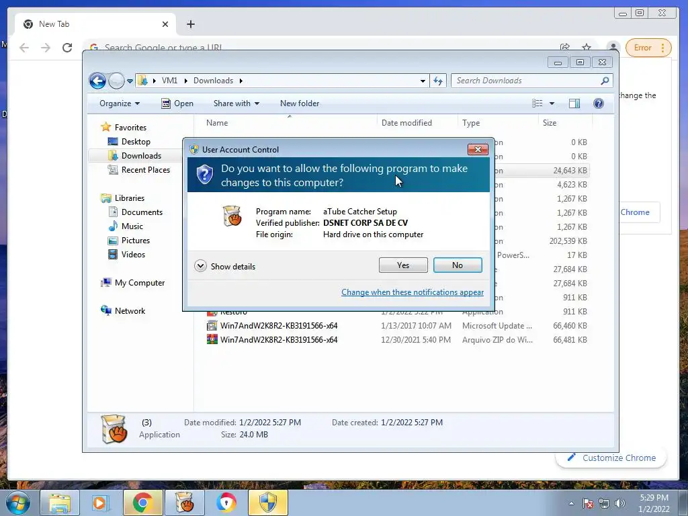Go forward in Chrome
Screen dimensions: 688x516
click(46, 48)
